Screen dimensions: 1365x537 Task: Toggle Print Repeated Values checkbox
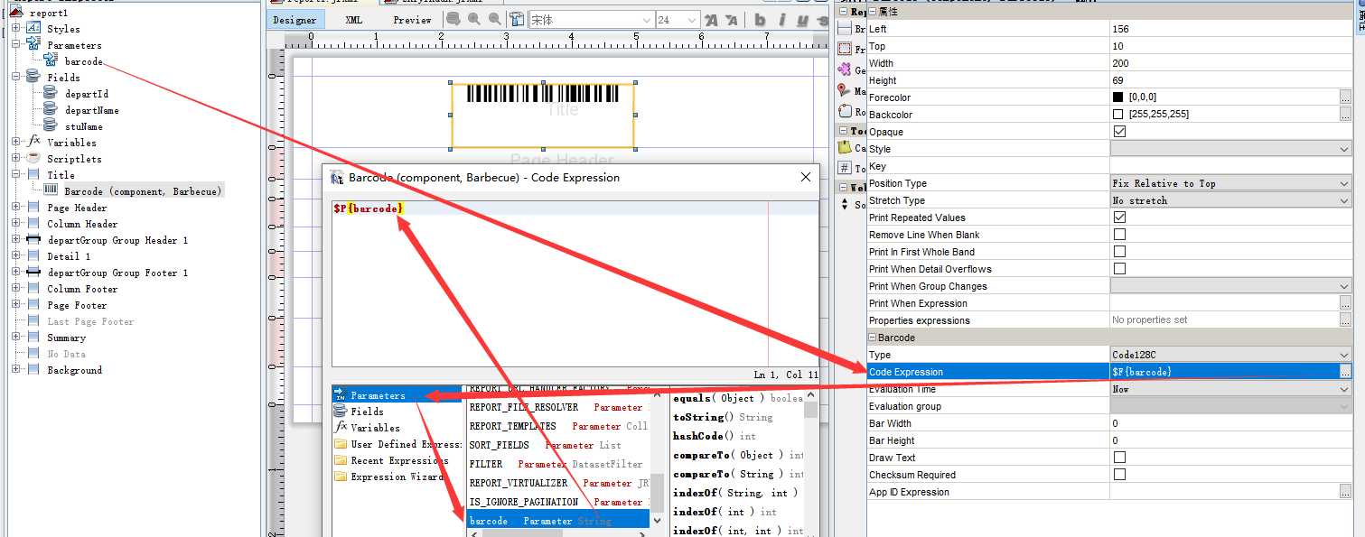coord(1120,218)
